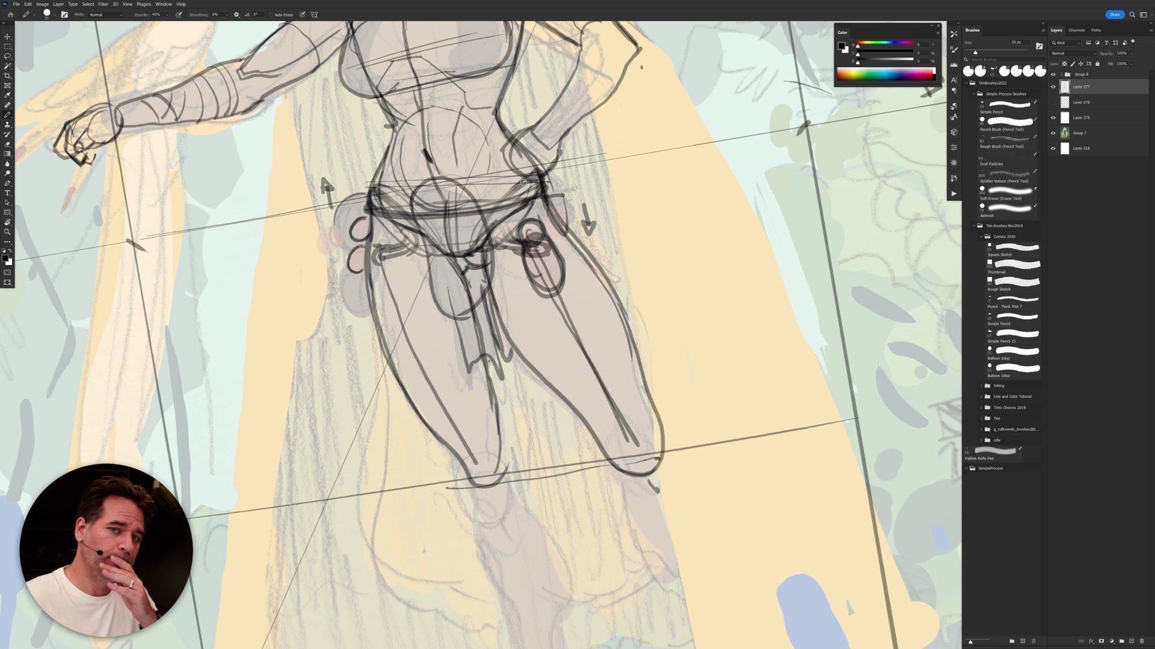
Task: Click the foreground color swatch
Action: (x=6, y=258)
